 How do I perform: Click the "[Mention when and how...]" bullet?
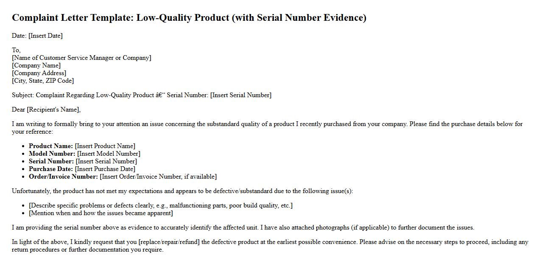tap(101, 213)
